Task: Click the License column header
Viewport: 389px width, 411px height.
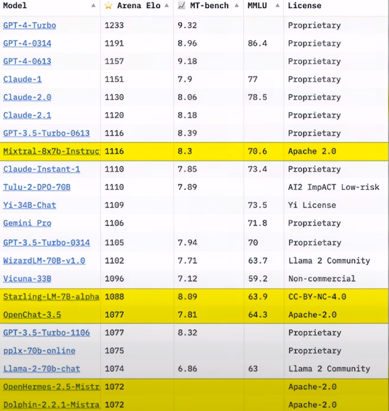Action: [x=304, y=6]
